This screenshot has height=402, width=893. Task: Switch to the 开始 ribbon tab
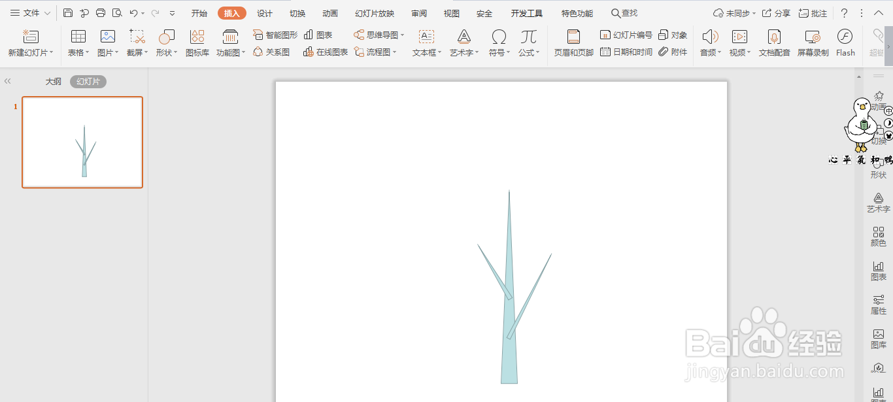coord(199,13)
